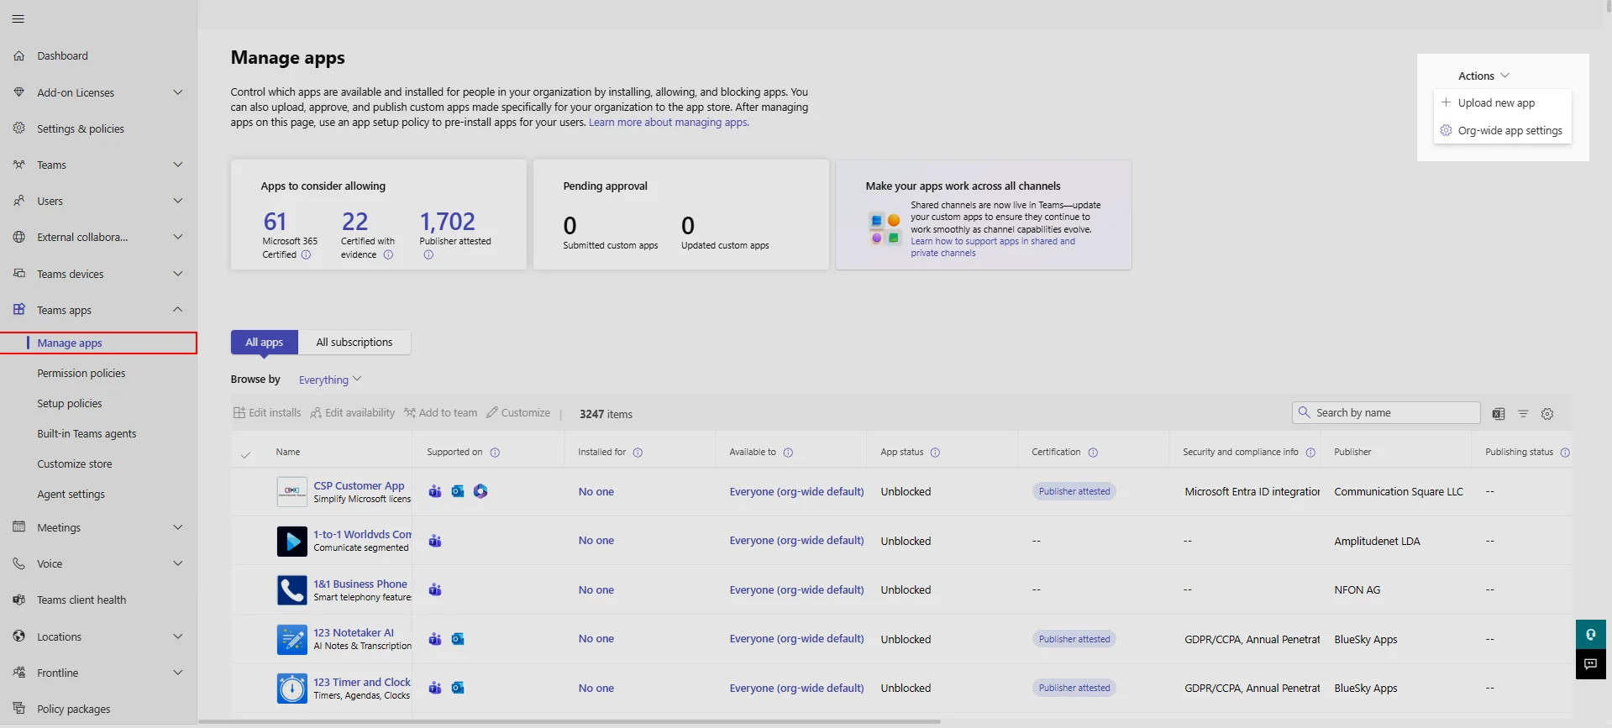The width and height of the screenshot is (1612, 728).
Task: Click the Supported on column info icon
Action: click(495, 453)
